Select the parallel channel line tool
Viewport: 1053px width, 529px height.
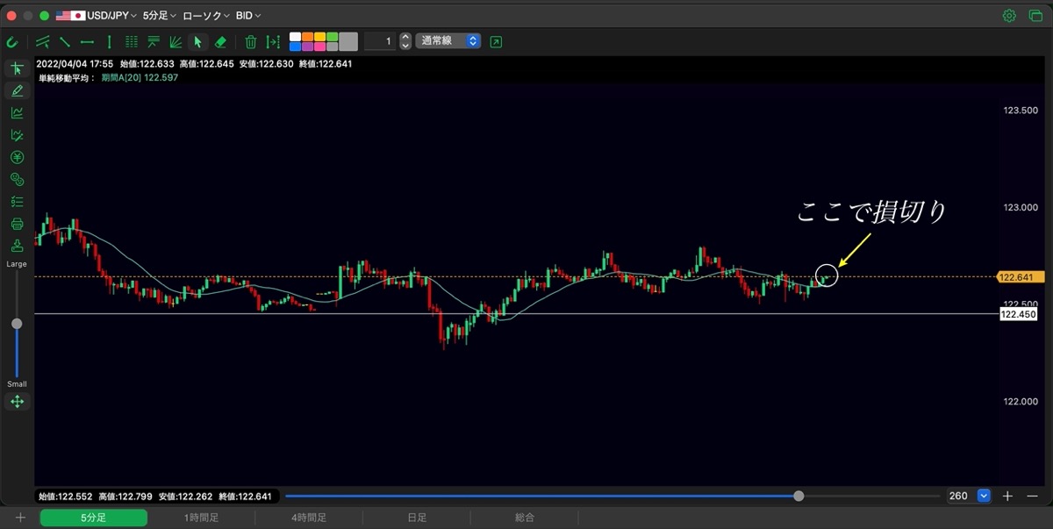click(43, 41)
